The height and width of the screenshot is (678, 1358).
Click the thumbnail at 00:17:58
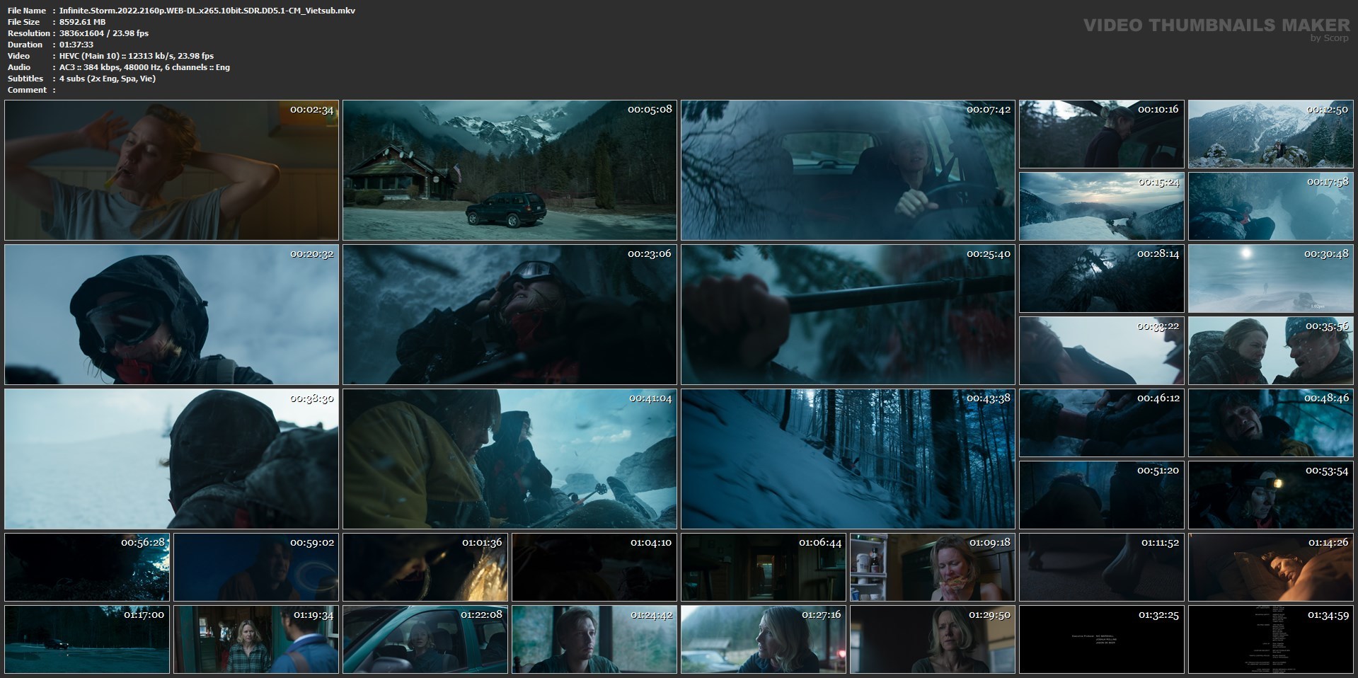pyautogui.click(x=1270, y=207)
